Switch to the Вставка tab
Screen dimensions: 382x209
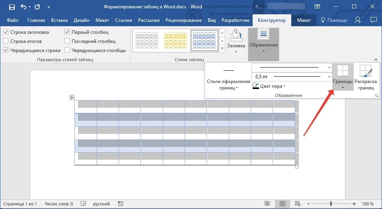point(59,20)
